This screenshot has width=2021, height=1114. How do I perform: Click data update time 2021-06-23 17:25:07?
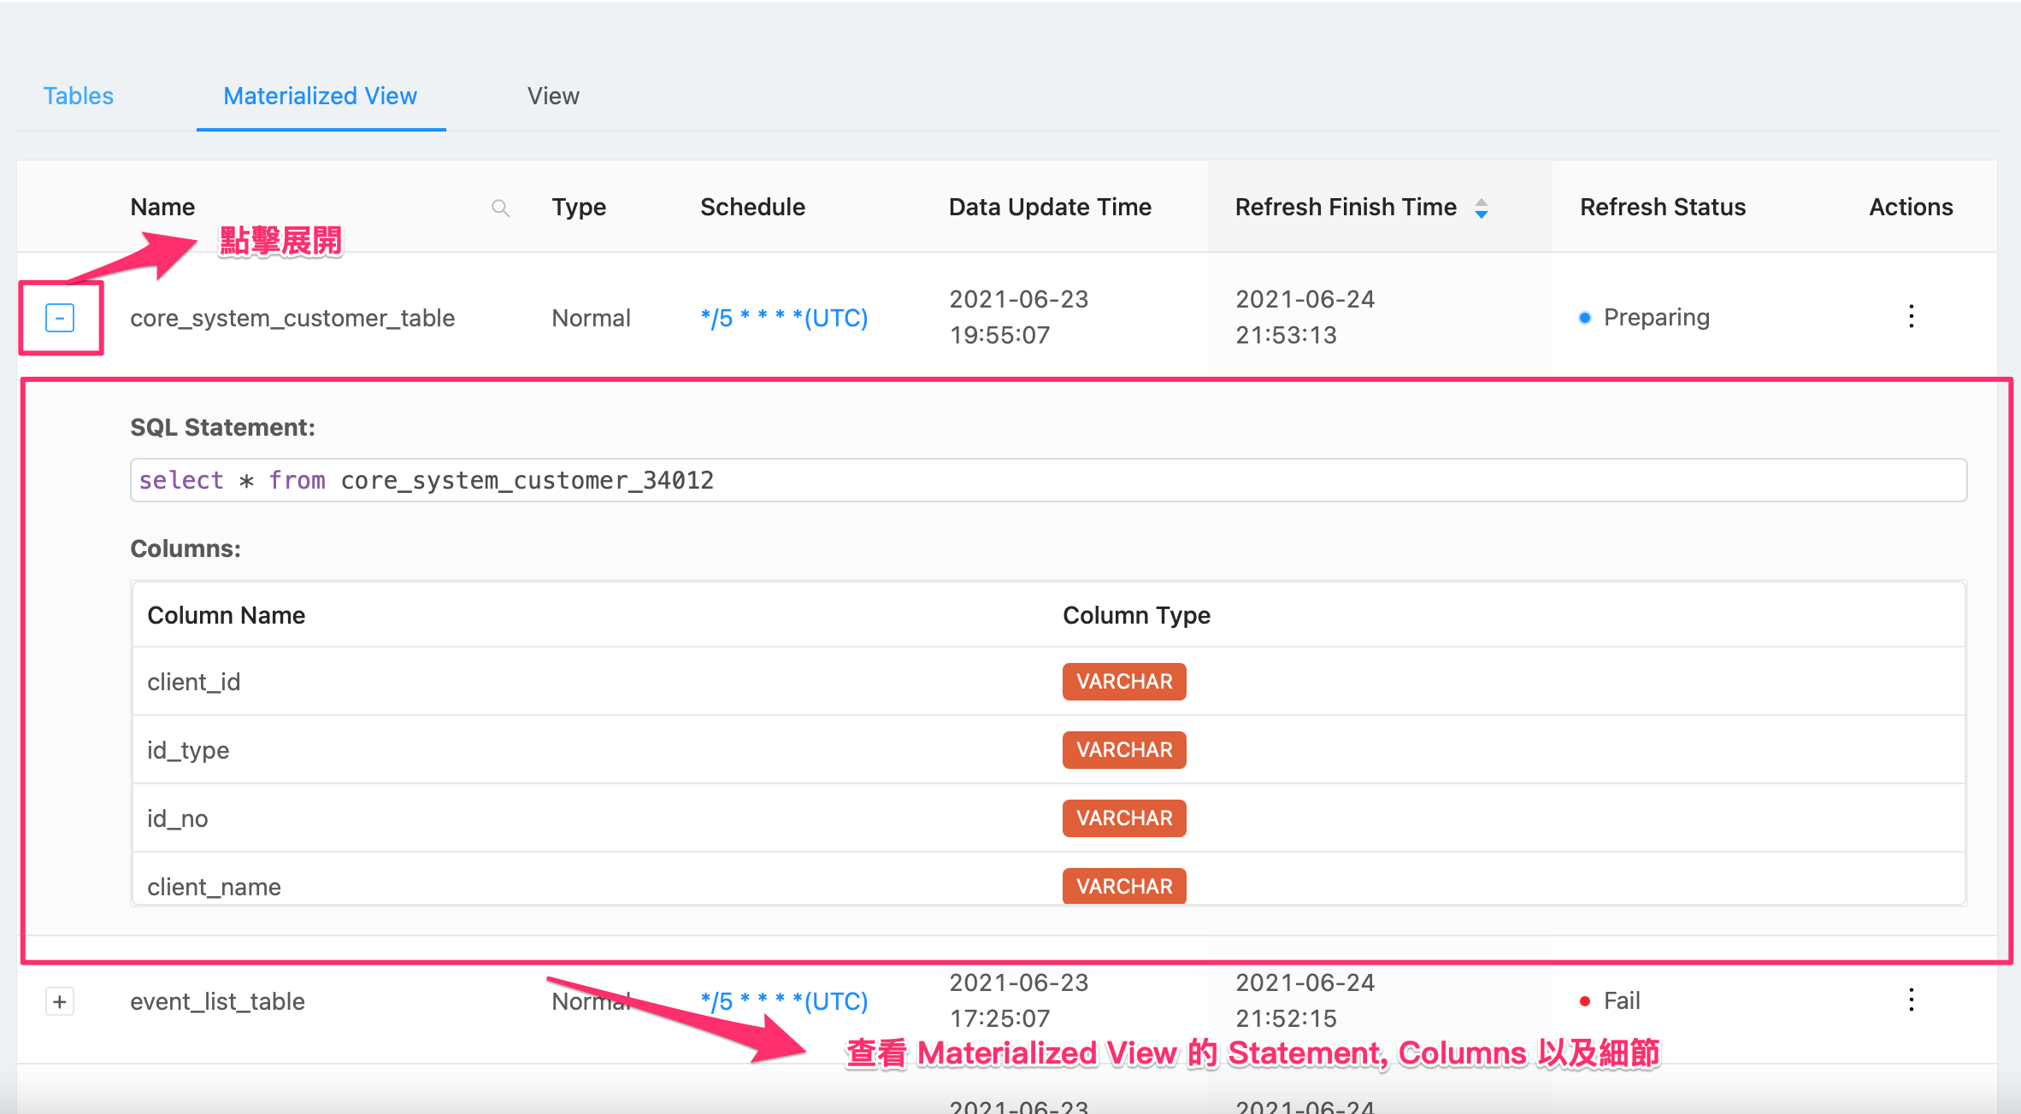tap(1018, 1000)
